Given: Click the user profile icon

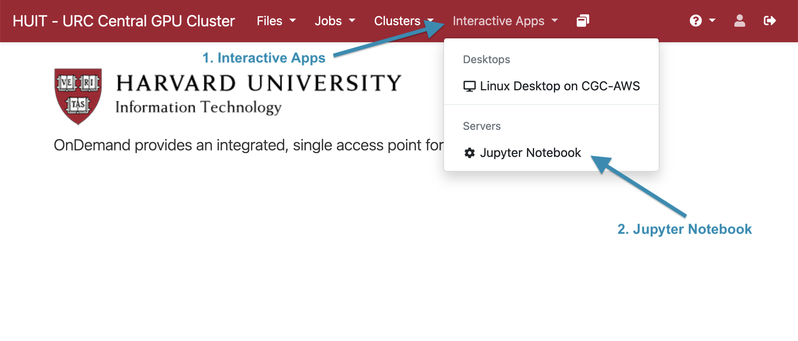Looking at the screenshot, I should (739, 21).
